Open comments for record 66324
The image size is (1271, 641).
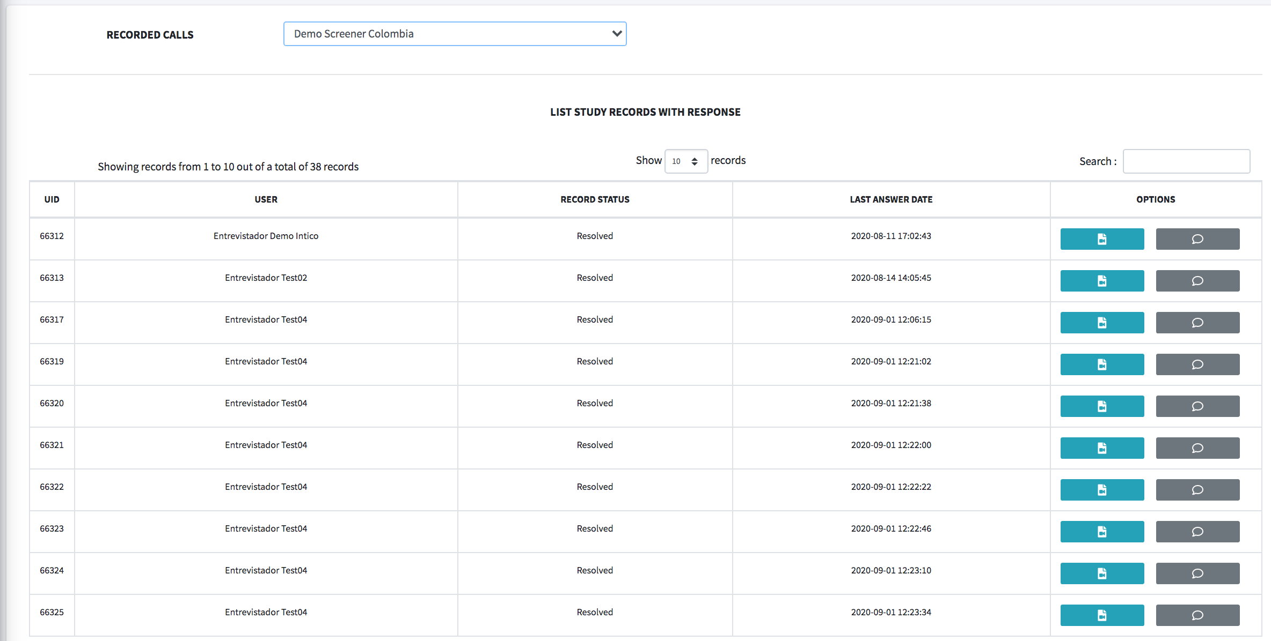1197,573
